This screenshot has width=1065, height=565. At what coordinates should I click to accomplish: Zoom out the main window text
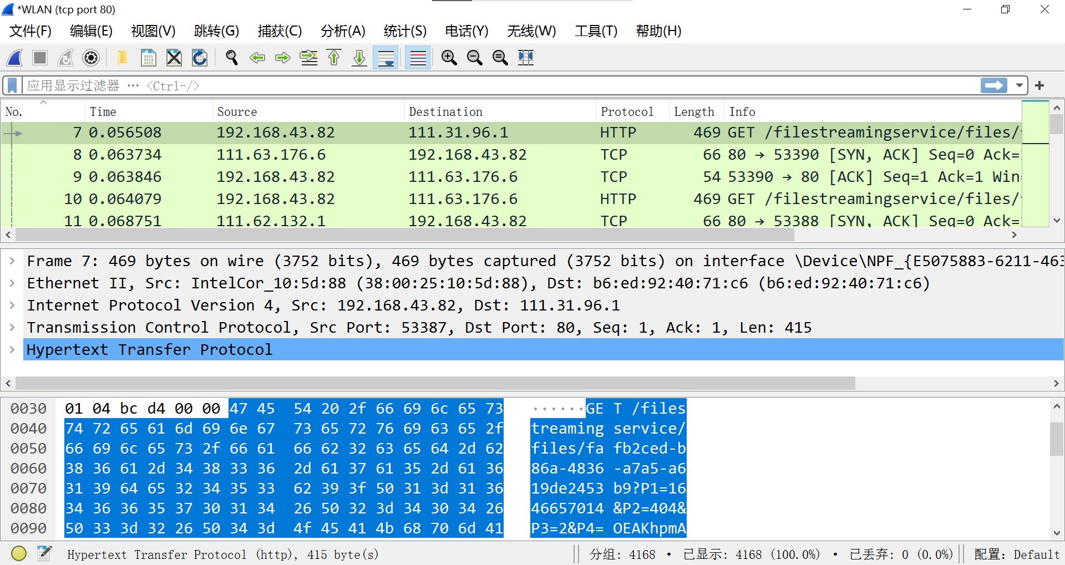pos(474,58)
